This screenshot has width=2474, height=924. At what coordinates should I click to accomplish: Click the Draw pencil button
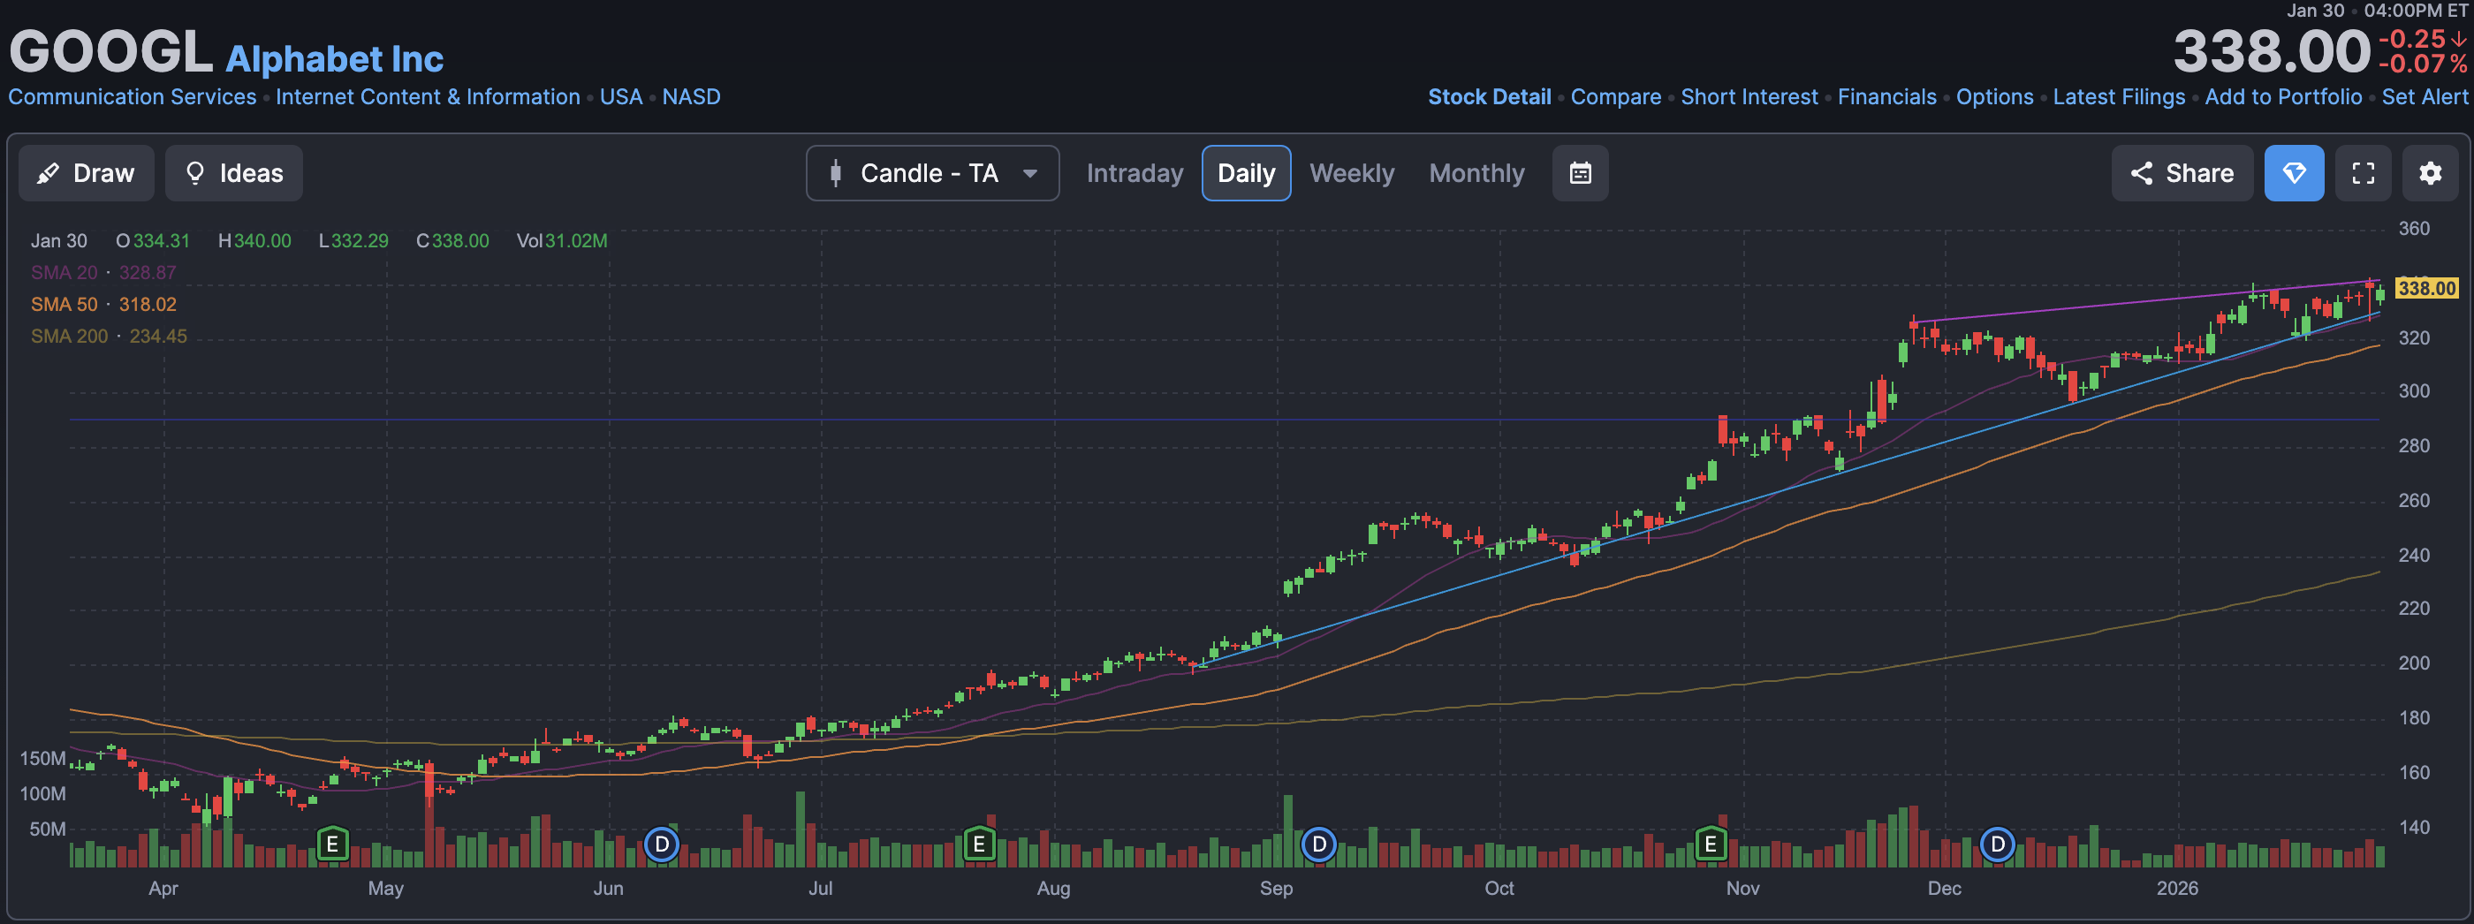point(86,173)
